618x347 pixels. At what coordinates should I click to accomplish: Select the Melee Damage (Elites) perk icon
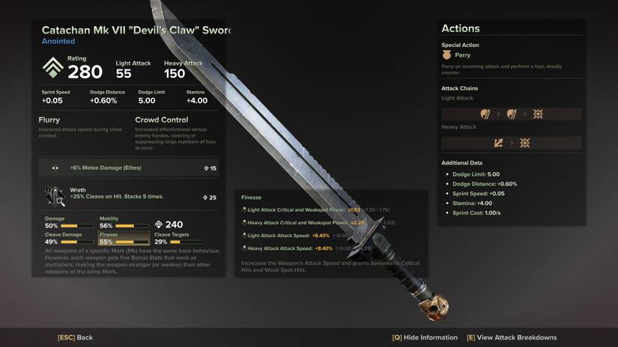pos(55,168)
